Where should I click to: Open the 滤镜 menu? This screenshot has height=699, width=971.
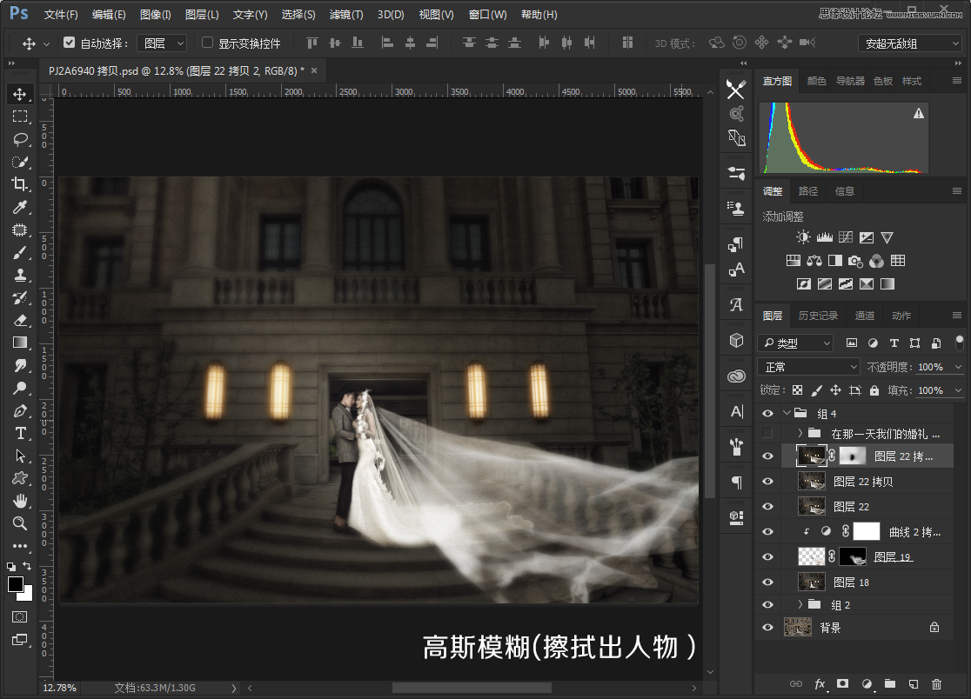(345, 15)
